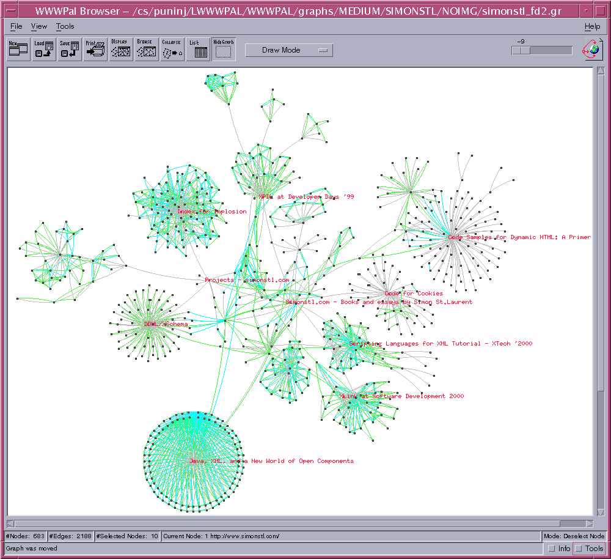Click the scroll up arrow on vertical scrollbar

pos(601,70)
